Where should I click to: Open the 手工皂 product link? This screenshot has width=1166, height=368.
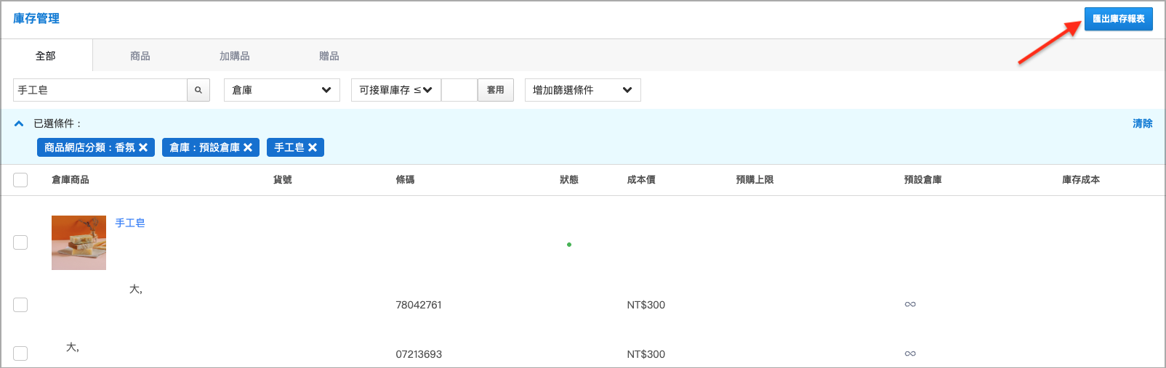[130, 223]
